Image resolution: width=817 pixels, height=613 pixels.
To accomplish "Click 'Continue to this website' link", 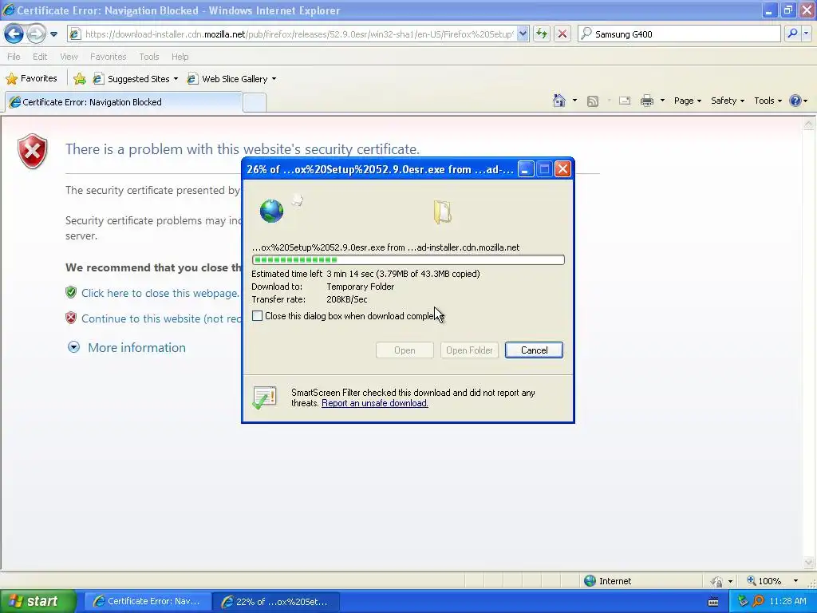I will coord(161,318).
